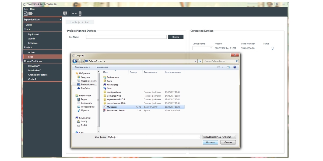Select FlowView in the sidebar
Image resolution: width=323 pixels, height=161 pixels.
pyautogui.click(x=34, y=66)
